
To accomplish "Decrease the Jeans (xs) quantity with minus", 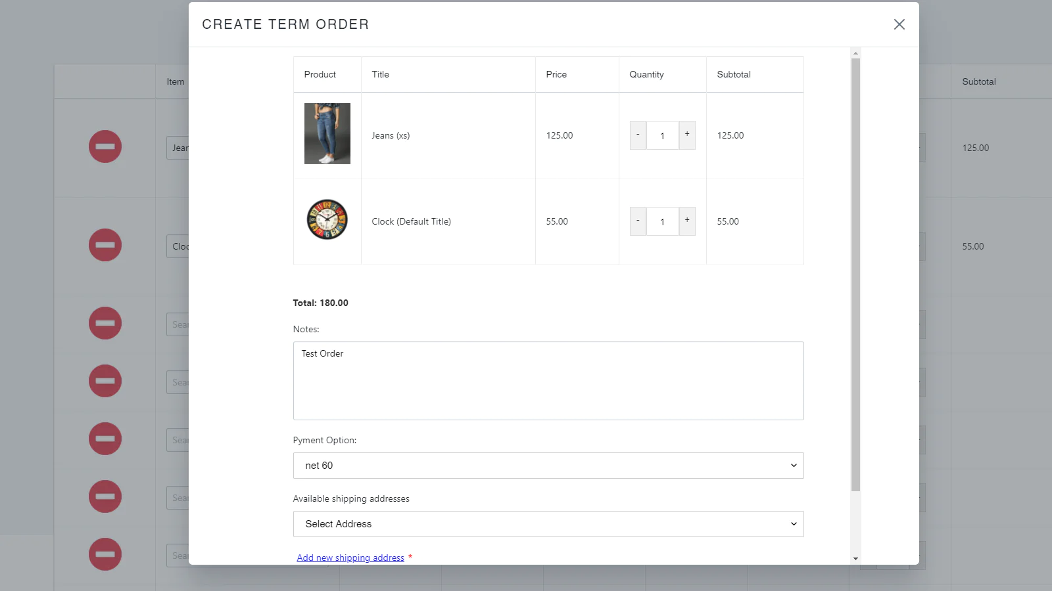I will [638, 135].
